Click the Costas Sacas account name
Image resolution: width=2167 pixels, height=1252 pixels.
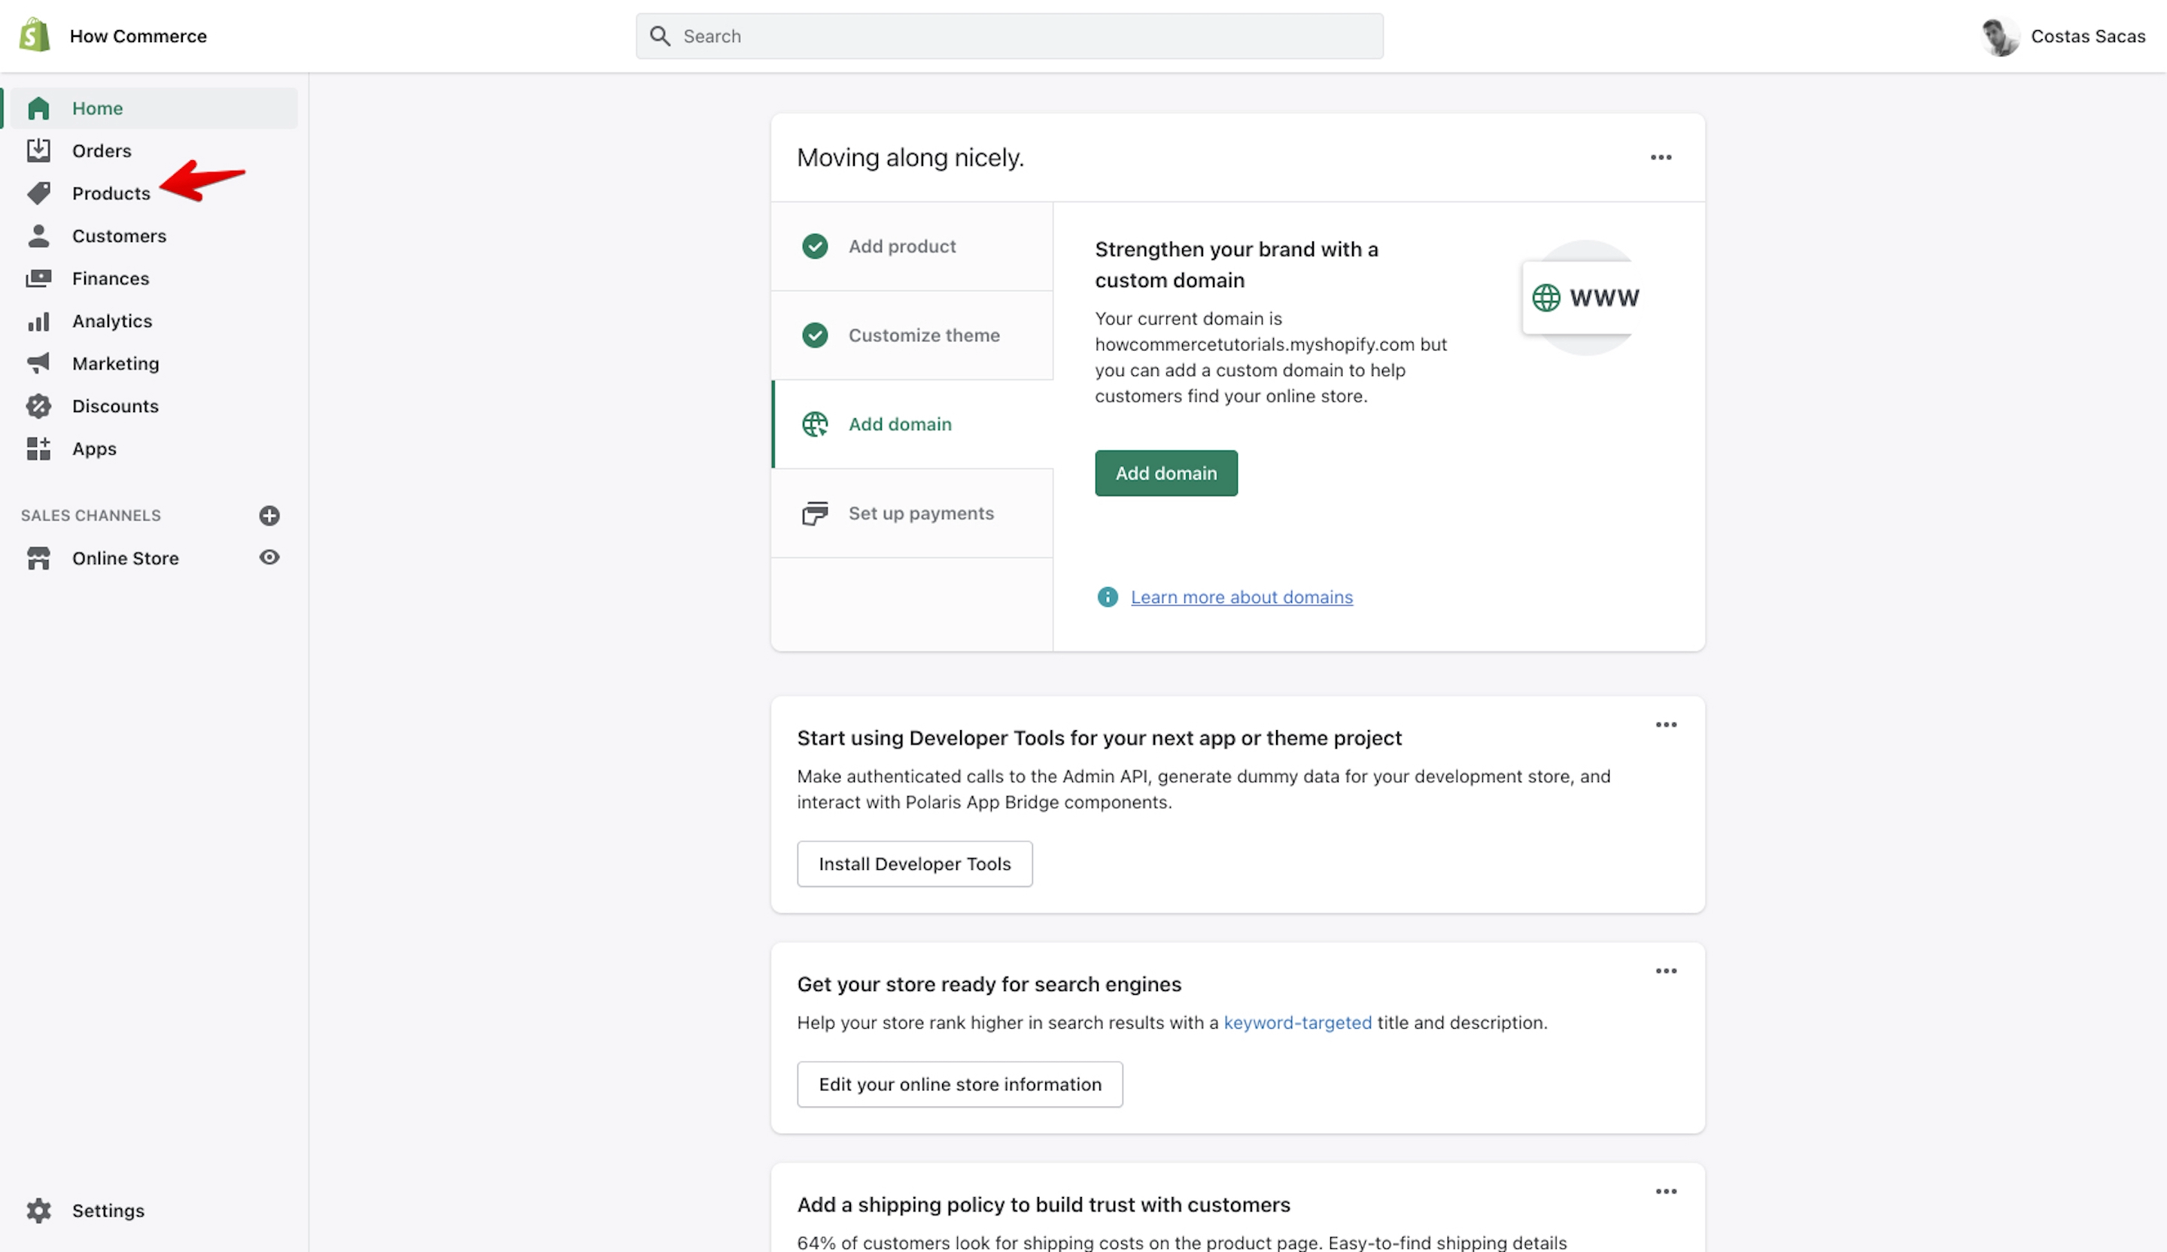2087,36
